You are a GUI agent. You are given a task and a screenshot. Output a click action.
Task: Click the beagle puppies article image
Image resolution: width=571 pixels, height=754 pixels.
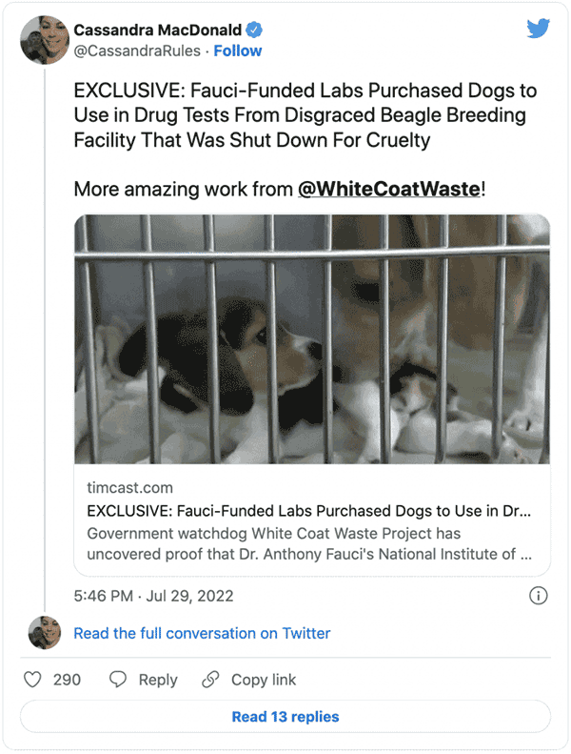(x=312, y=339)
